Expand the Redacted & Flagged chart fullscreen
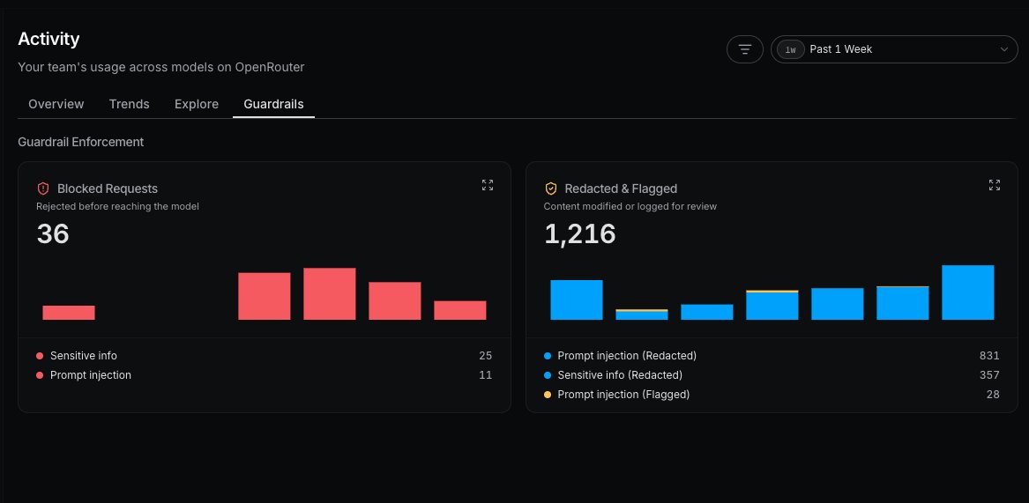The height and width of the screenshot is (503, 1029). click(x=995, y=185)
